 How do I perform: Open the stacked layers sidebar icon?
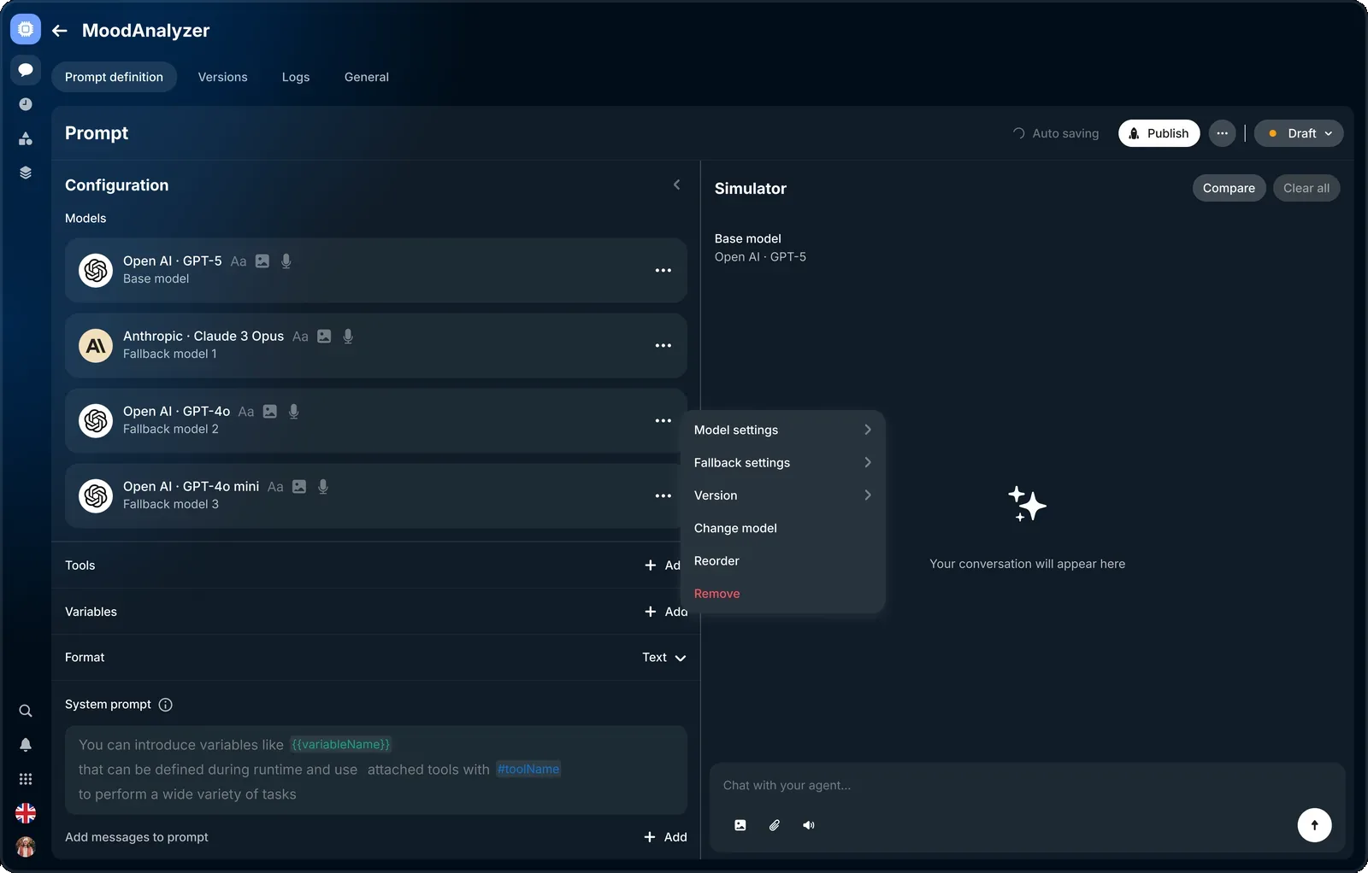[26, 173]
